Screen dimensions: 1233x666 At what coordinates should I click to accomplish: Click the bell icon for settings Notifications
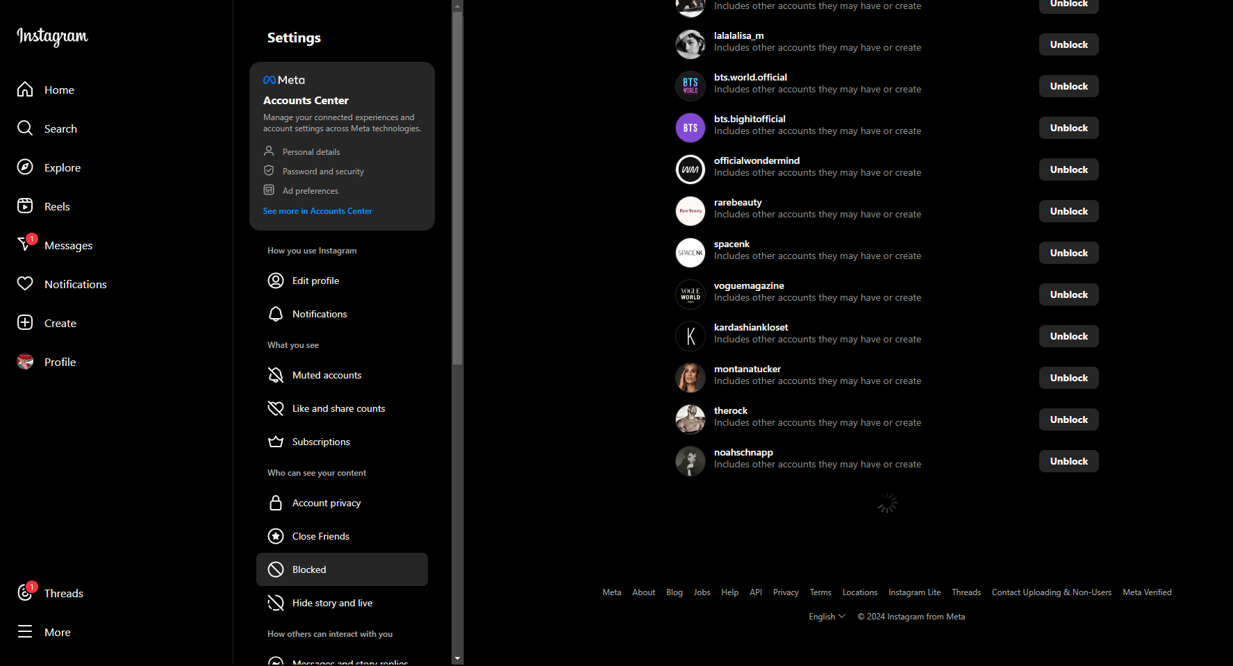click(276, 314)
